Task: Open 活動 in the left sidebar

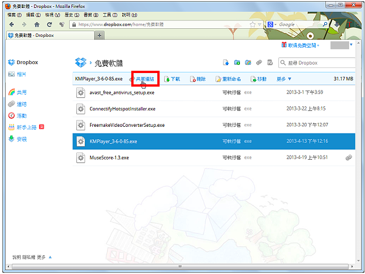Action: click(22, 115)
